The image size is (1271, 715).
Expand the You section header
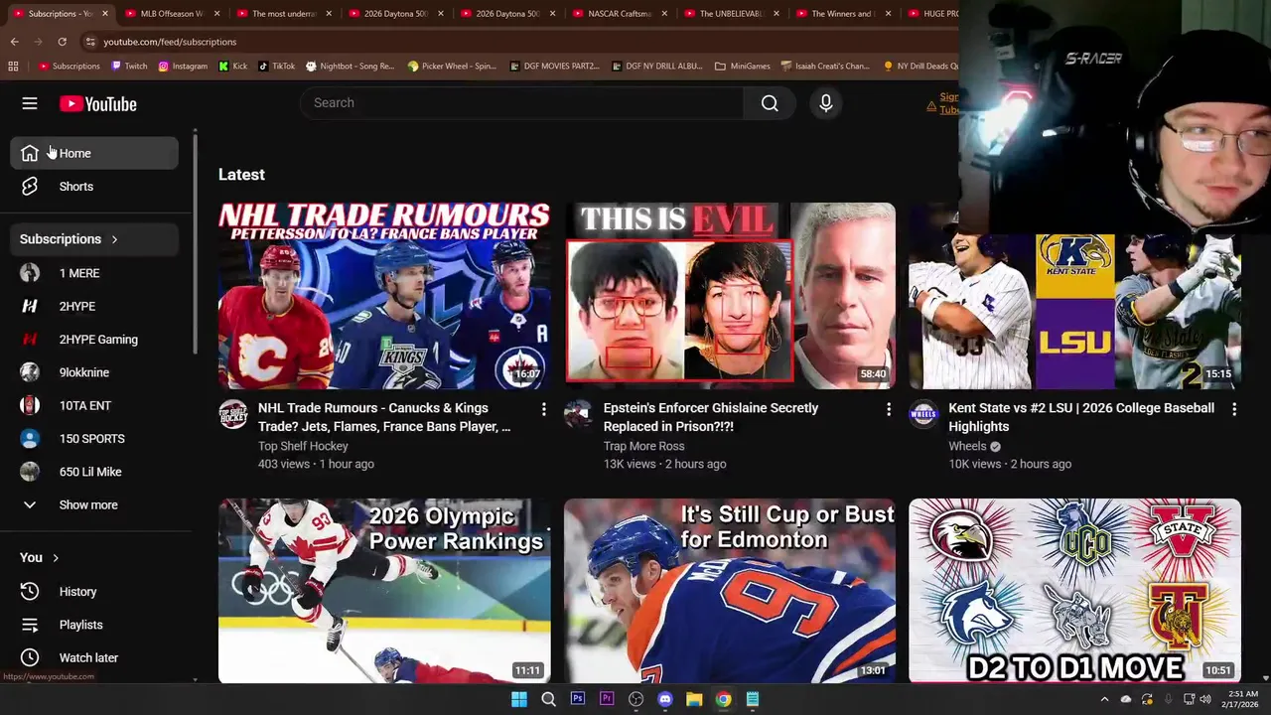(40, 558)
